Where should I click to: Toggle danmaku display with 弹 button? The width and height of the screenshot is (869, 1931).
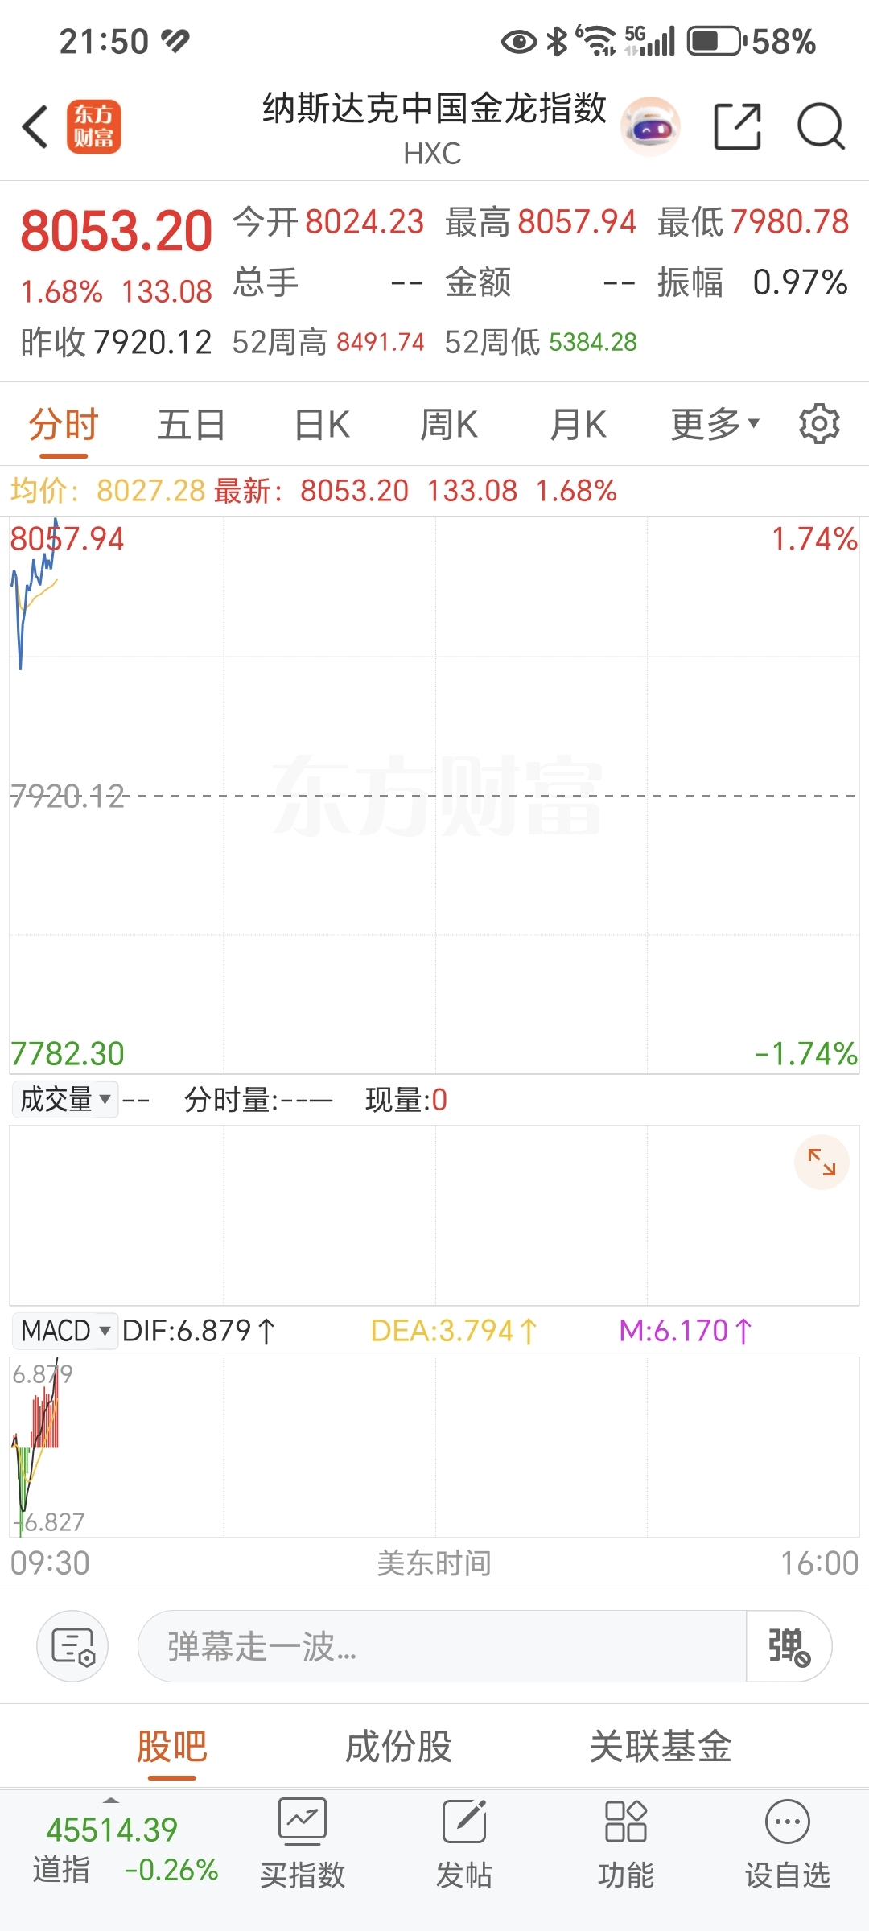point(789,1646)
